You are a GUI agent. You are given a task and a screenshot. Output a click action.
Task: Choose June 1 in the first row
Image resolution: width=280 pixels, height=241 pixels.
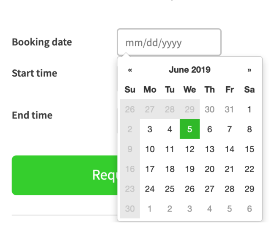[x=250, y=110]
